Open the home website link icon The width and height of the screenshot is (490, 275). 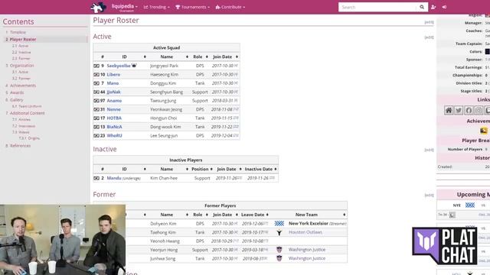pyautogui.click(x=449, y=110)
